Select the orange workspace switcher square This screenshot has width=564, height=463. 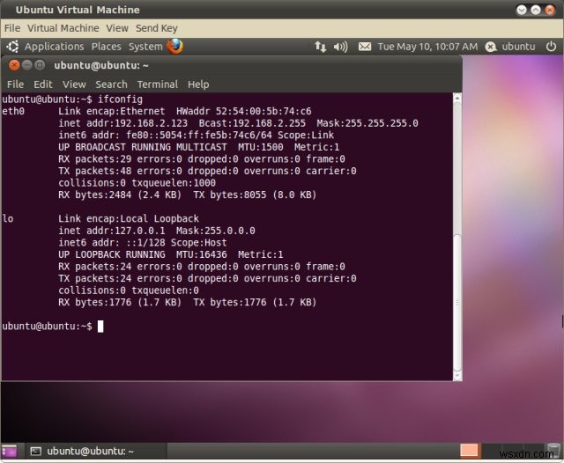point(469,451)
